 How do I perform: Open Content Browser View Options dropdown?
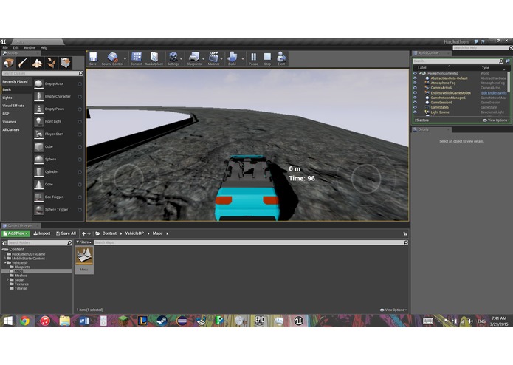coord(393,310)
